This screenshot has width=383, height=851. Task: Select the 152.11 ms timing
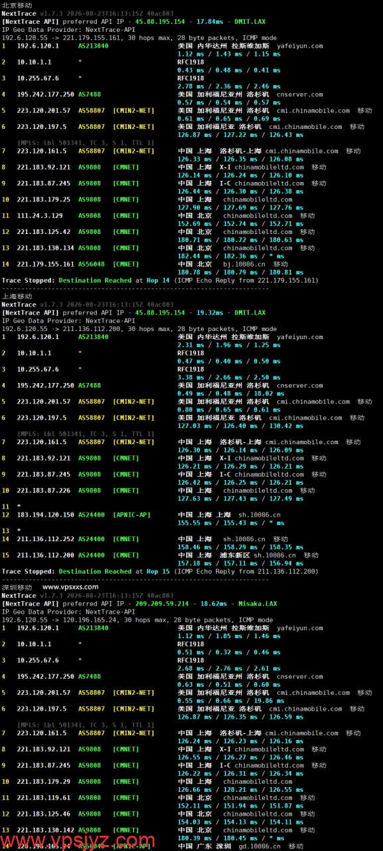tap(195, 806)
